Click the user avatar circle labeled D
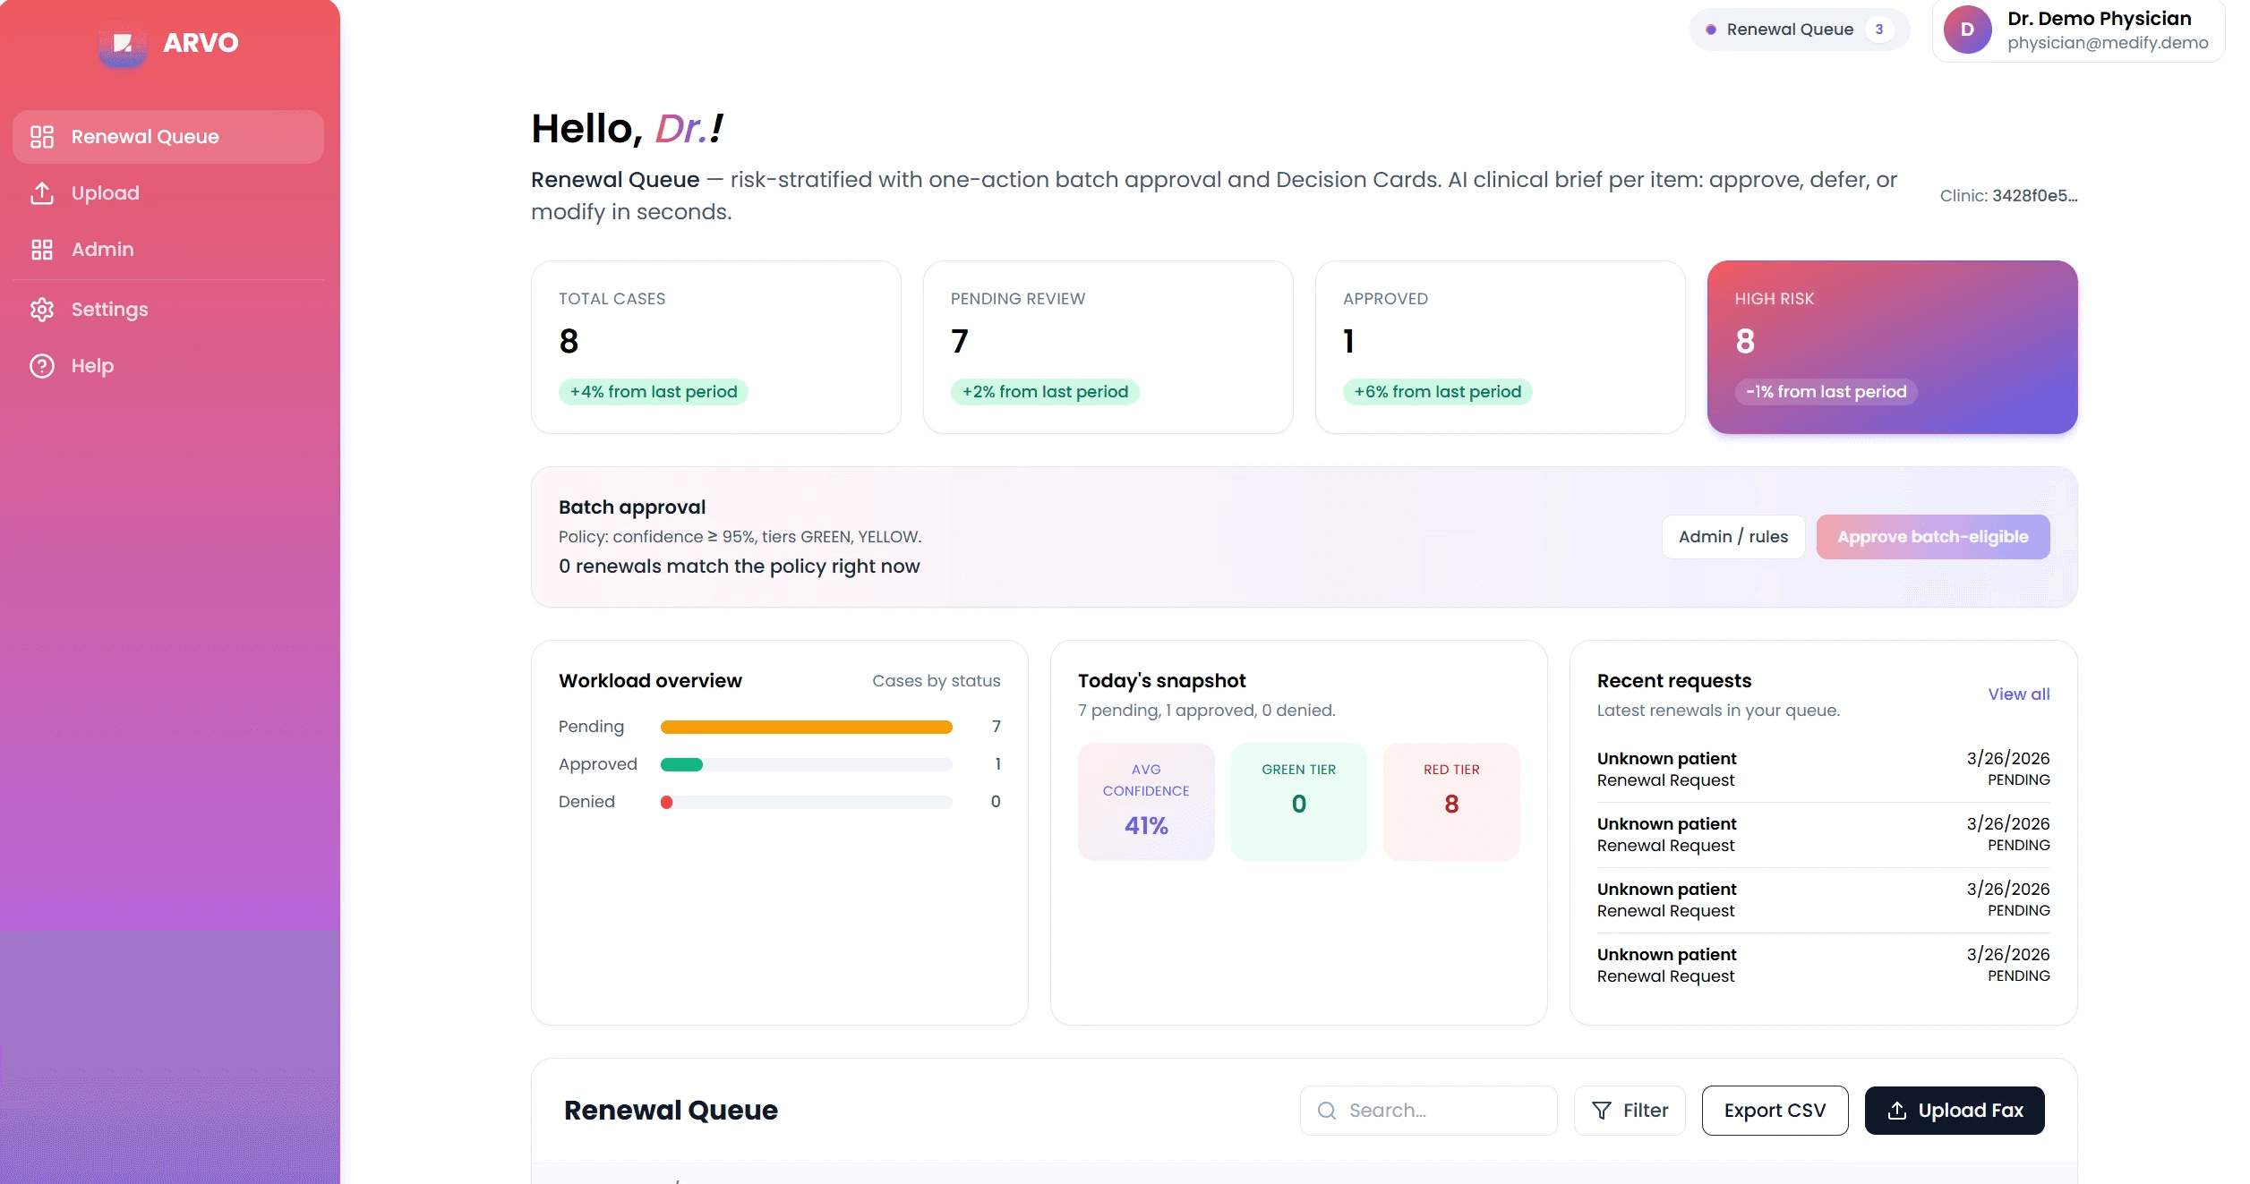Viewport: 2250px width, 1184px height. pyautogui.click(x=1967, y=30)
